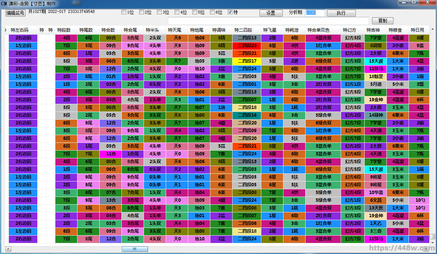Screen dimensions: 437x254
Task: Click horizontal scrollbar left arrow
Action: 8,249
